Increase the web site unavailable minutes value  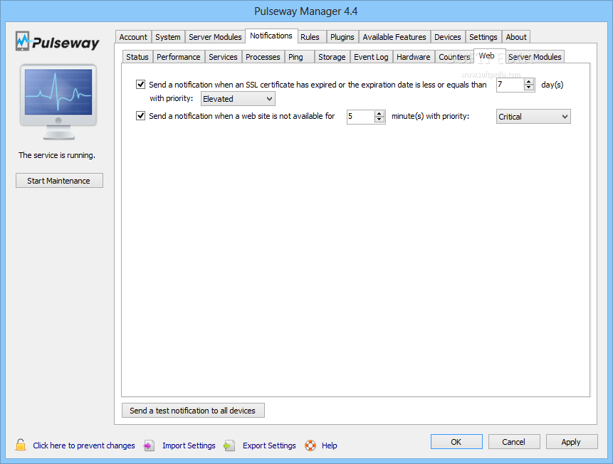[x=379, y=114]
